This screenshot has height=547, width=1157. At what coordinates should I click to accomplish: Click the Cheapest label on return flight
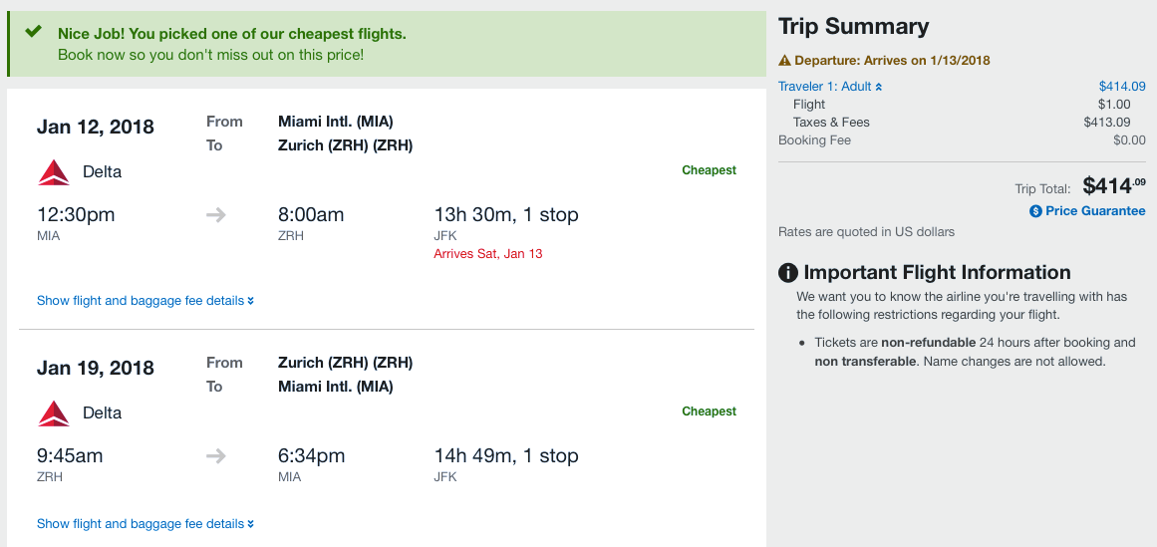tap(709, 411)
